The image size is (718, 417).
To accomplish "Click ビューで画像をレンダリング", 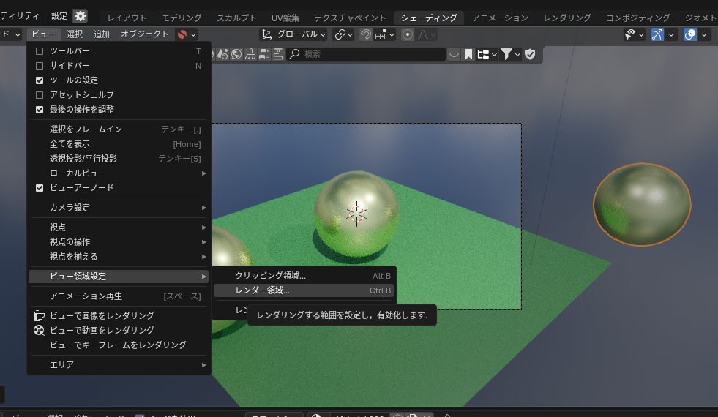I will click(102, 315).
